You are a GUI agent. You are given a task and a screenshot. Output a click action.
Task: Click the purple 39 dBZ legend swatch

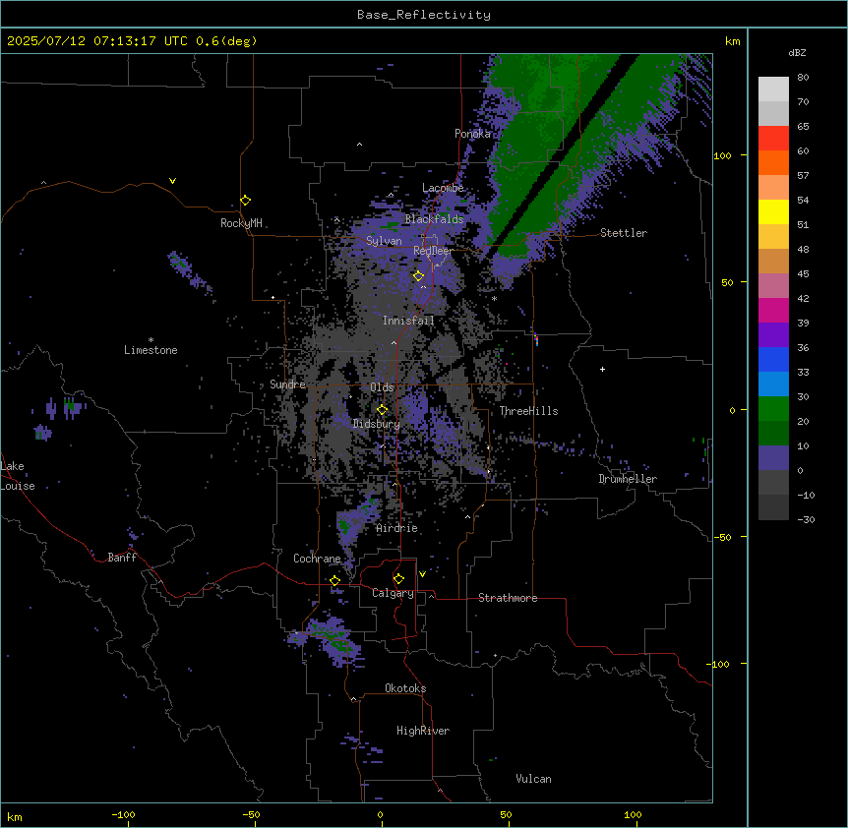pos(773,335)
